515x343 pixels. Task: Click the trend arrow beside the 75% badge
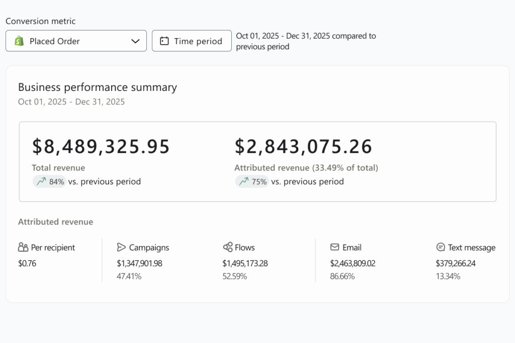tap(244, 181)
